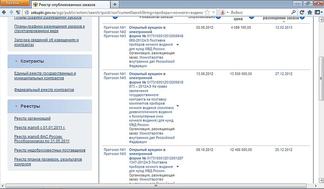This screenshot has width=324, height=189.
Task: Click the info icon next to Опубликовано
Action: [x=218, y=17]
